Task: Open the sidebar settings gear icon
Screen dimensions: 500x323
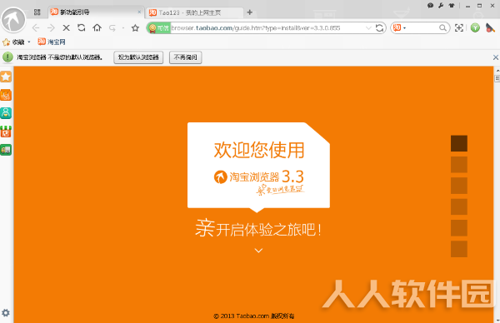Action: pyautogui.click(x=6, y=312)
